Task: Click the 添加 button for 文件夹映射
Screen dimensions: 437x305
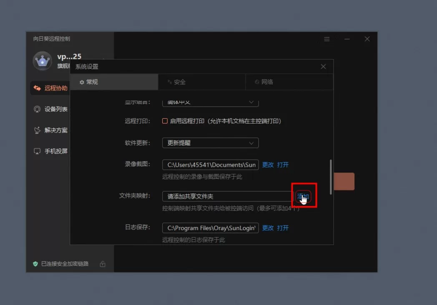Action: click(303, 195)
